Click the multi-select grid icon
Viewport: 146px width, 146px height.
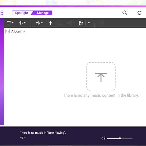tap(81, 23)
